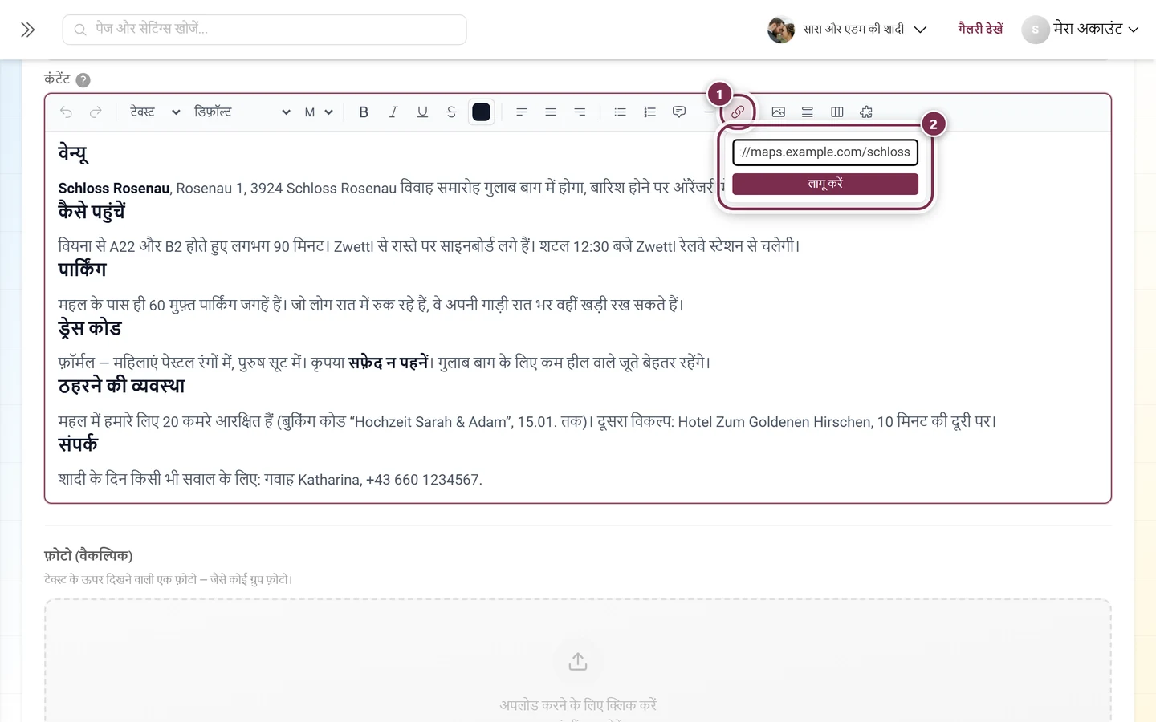Click the bold सफ़ेद न पहनें text

[389, 363]
